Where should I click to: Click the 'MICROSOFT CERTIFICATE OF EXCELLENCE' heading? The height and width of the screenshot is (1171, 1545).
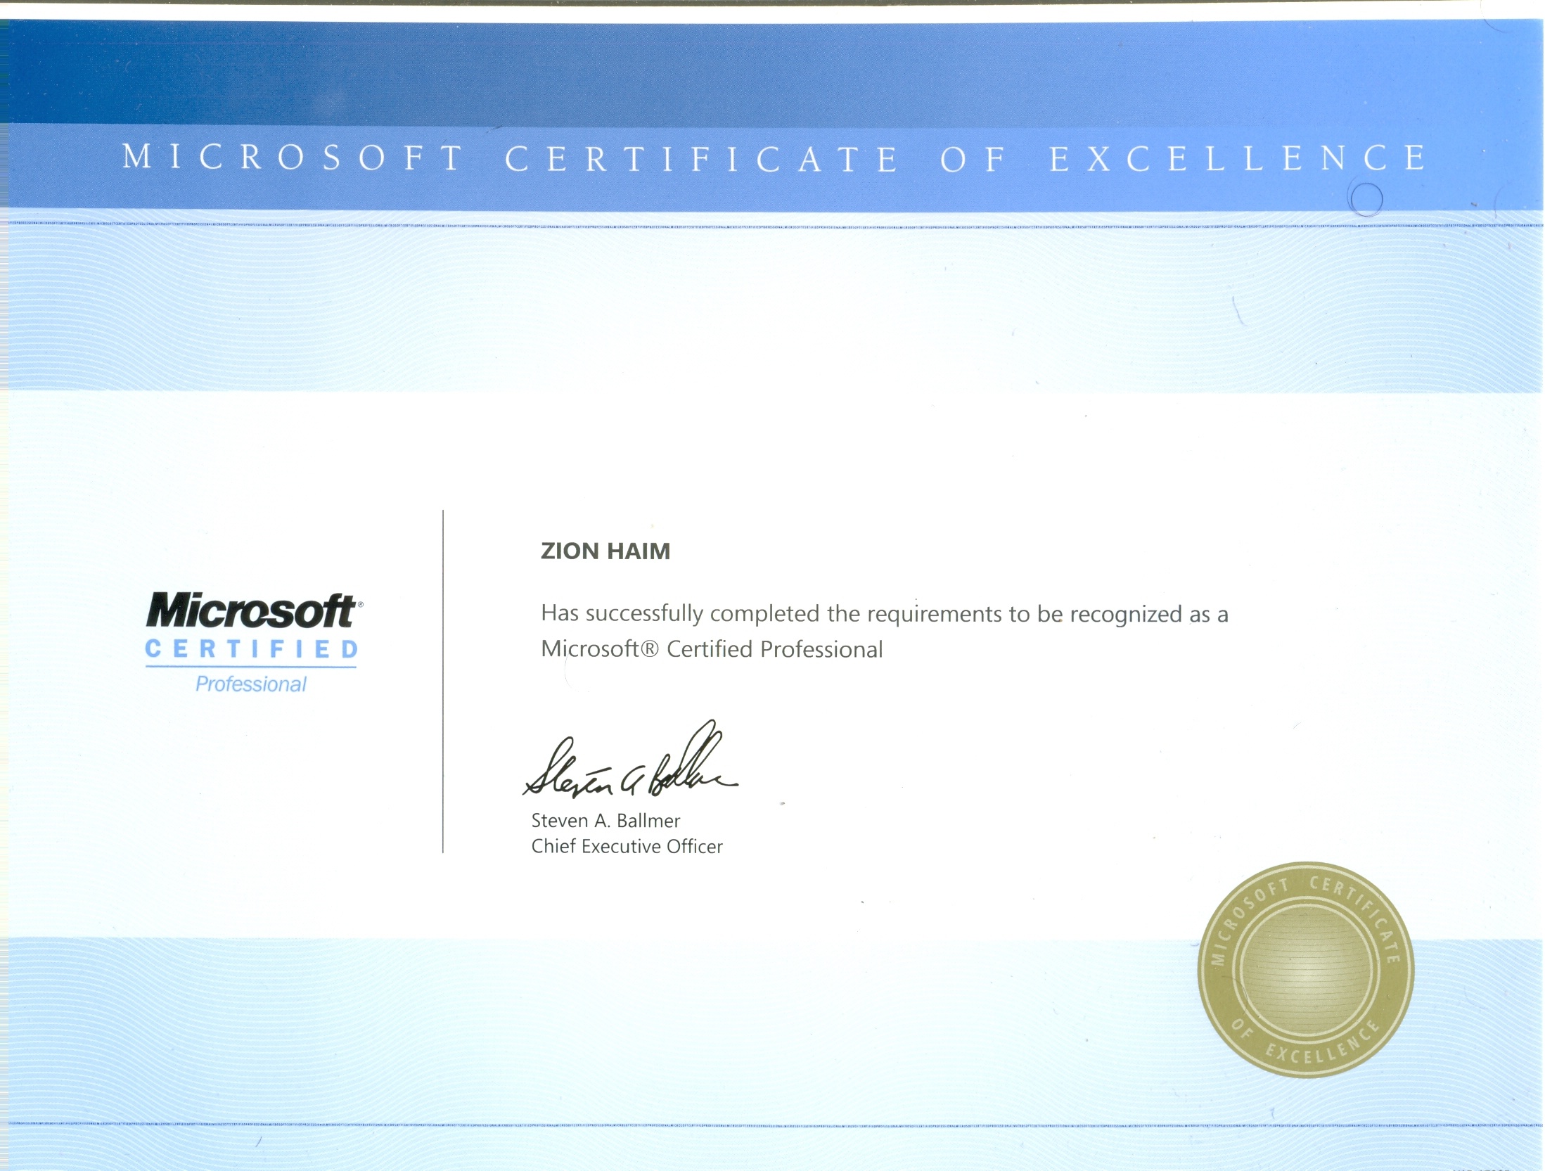pyautogui.click(x=774, y=158)
